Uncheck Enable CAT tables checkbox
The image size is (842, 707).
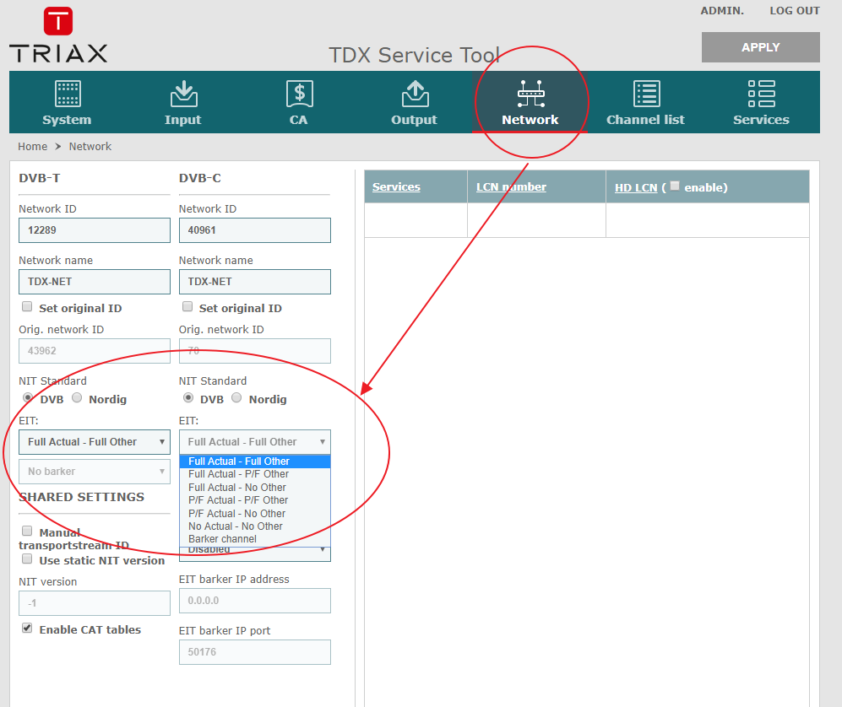[27, 628]
